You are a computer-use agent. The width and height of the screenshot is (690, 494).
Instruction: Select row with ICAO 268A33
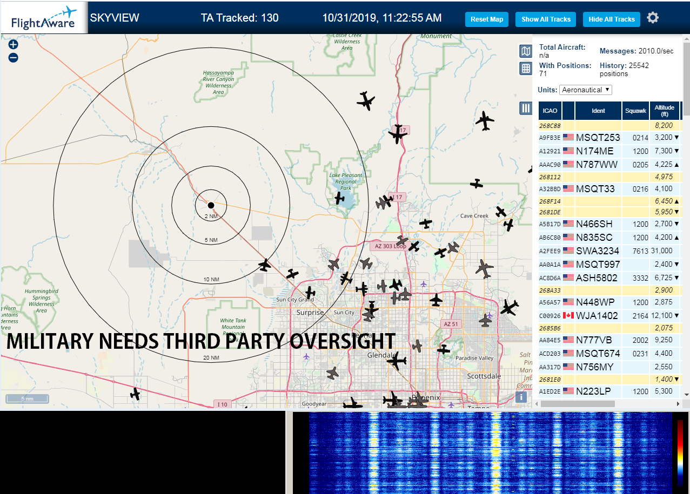[609, 290]
